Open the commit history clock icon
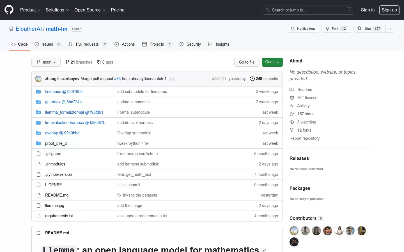Image resolution: width=404 pixels, height=252 pixels. (x=252, y=79)
